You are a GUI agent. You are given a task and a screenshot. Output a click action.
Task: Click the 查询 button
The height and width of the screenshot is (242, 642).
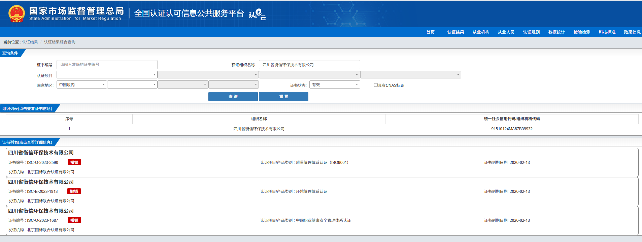[x=233, y=97]
